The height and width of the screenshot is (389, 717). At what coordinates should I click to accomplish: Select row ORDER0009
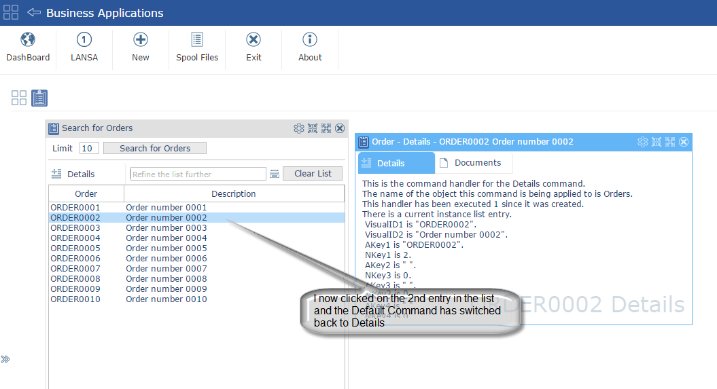(x=196, y=289)
